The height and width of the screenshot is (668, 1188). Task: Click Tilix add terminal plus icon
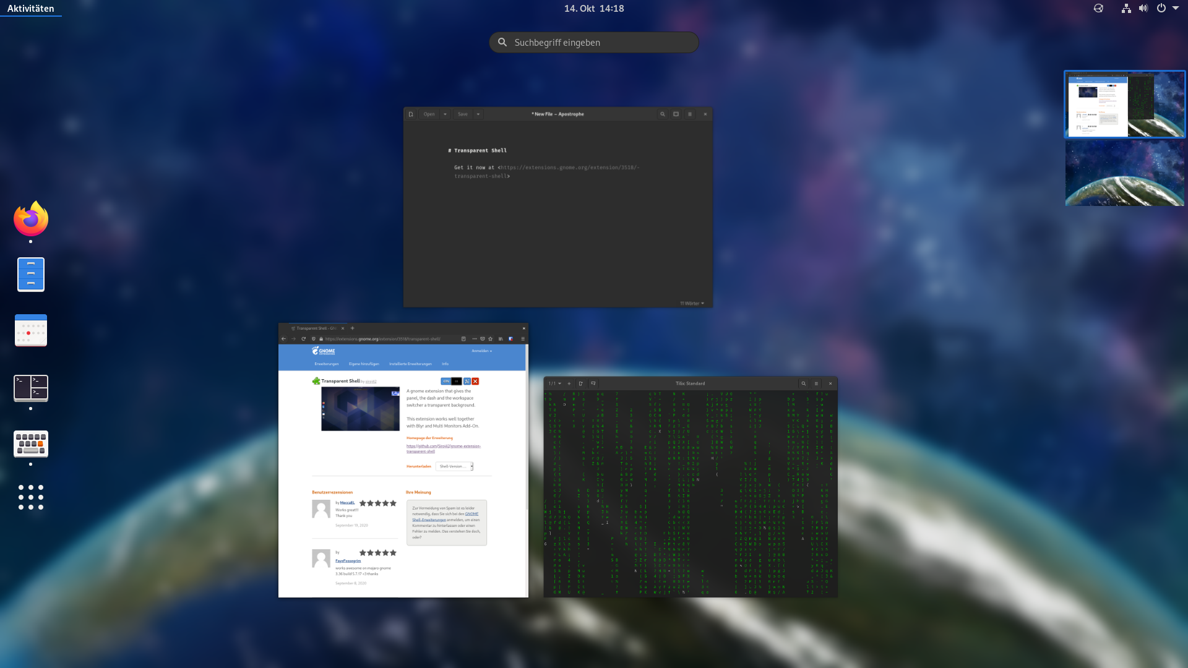(x=569, y=383)
